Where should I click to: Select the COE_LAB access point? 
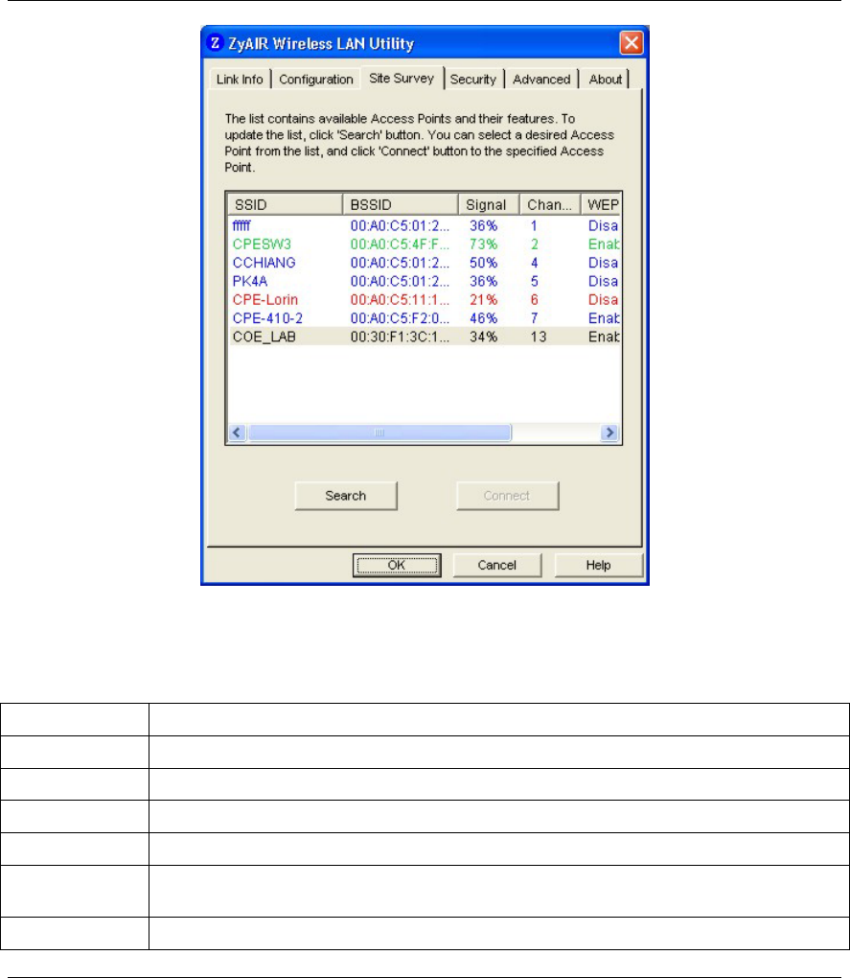425,337
